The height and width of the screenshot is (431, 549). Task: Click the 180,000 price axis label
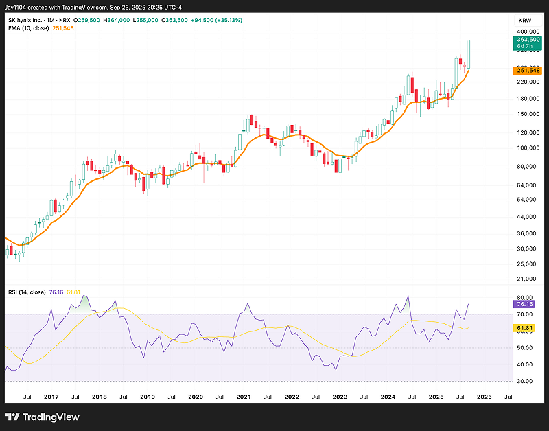coord(528,98)
